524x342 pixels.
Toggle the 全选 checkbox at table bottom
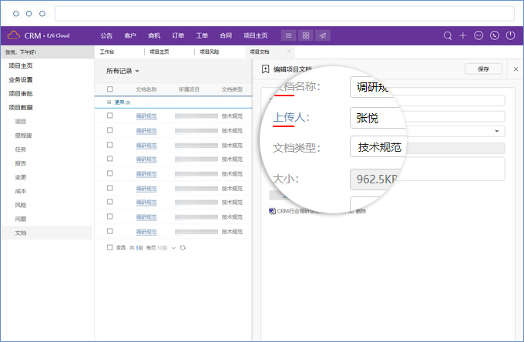110,247
